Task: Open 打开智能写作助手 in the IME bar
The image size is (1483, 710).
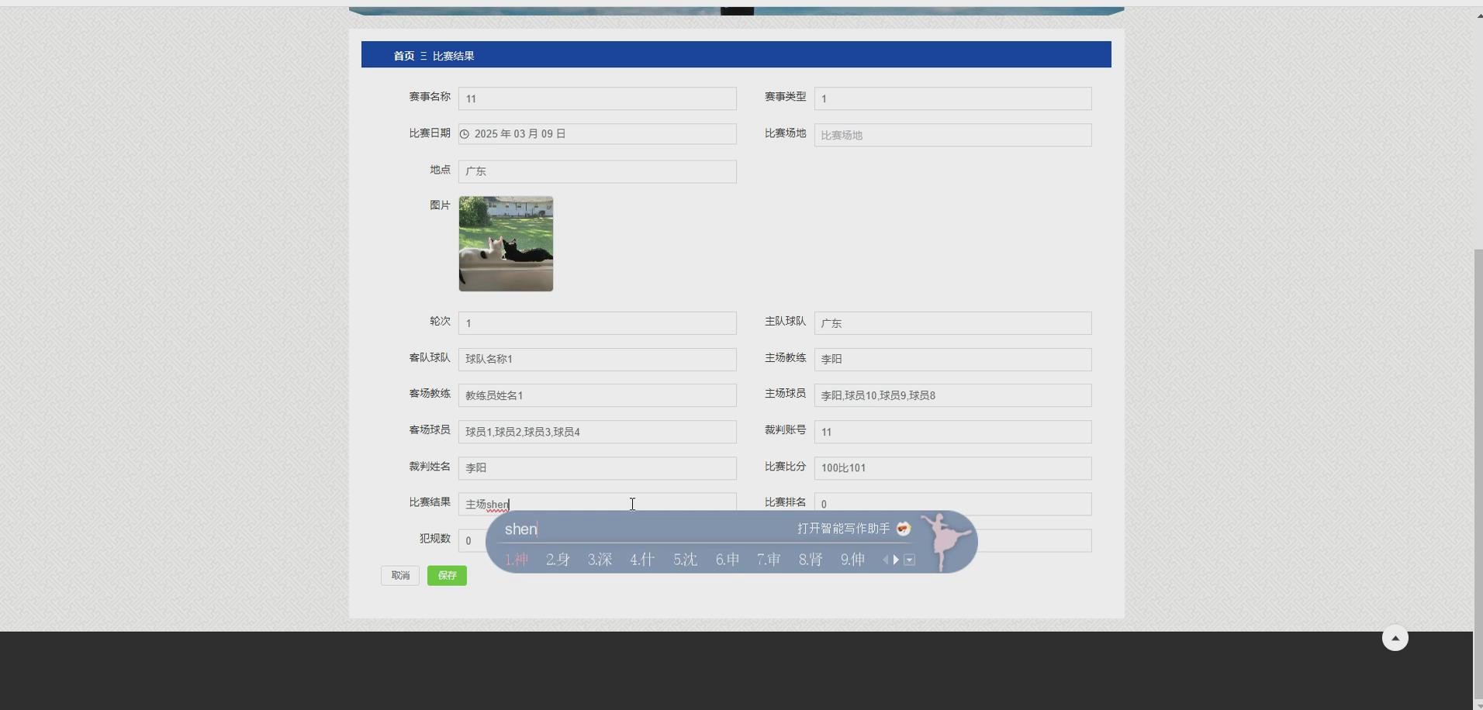Action: coord(843,529)
